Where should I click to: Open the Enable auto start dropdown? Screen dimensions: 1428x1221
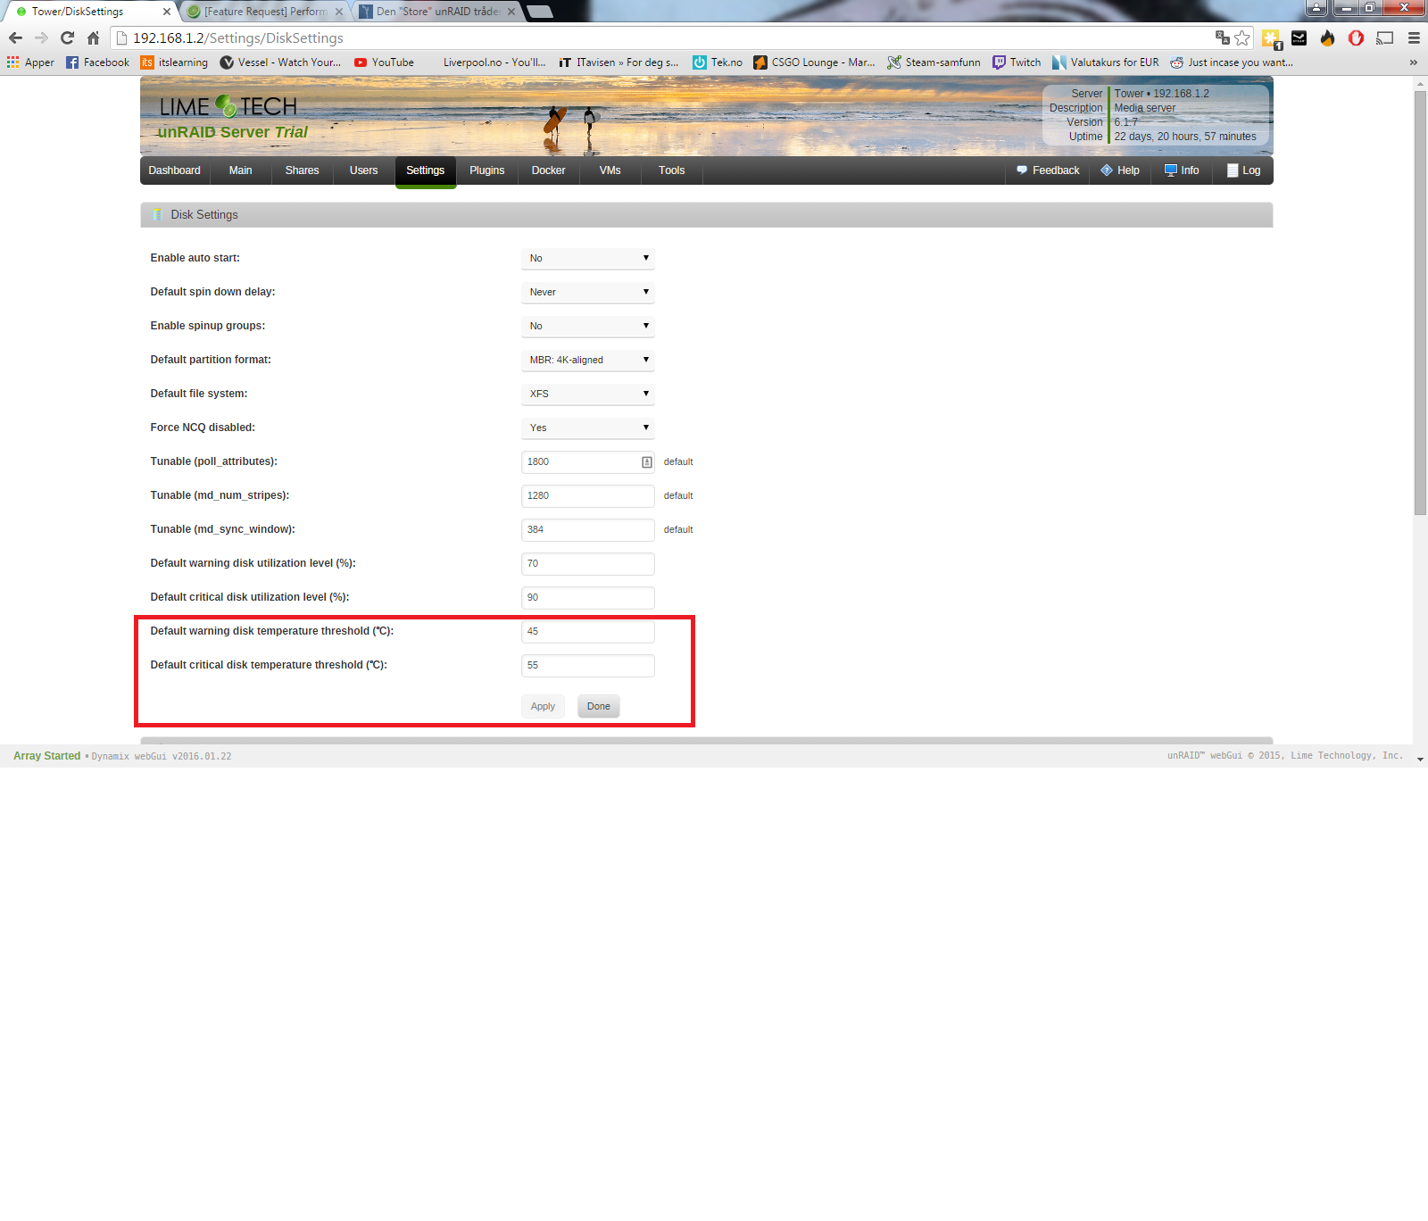tap(587, 259)
